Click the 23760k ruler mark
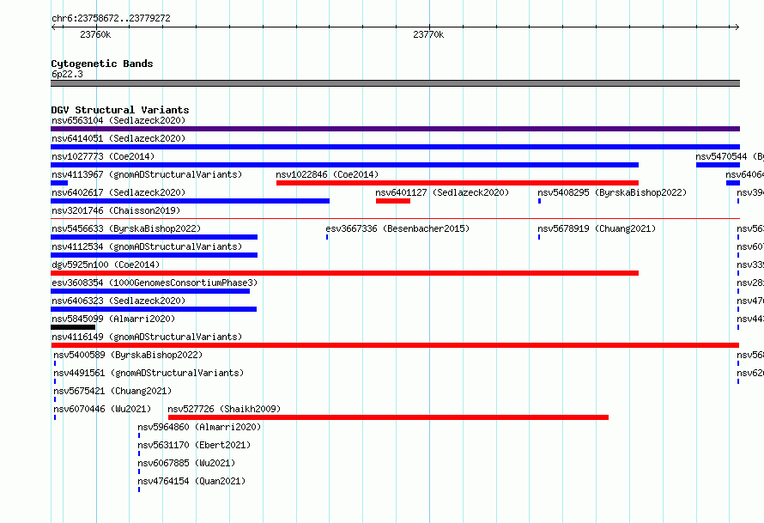The height and width of the screenshot is (523, 764). pyautogui.click(x=95, y=34)
